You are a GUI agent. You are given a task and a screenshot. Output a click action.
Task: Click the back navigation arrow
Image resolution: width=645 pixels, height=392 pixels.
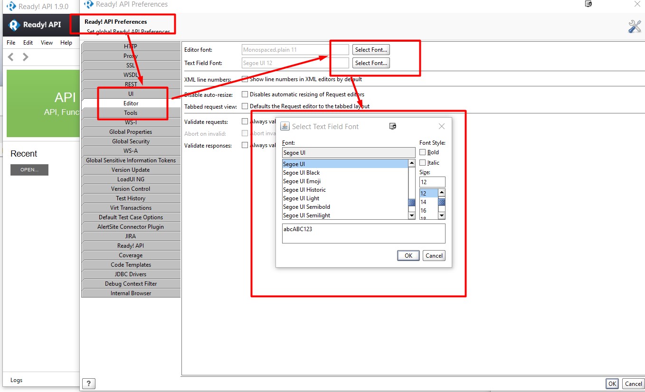(x=10, y=57)
